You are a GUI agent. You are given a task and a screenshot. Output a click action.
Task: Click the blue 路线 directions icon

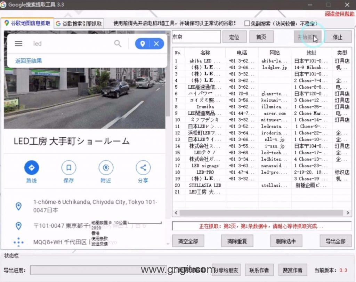[x=32, y=168]
